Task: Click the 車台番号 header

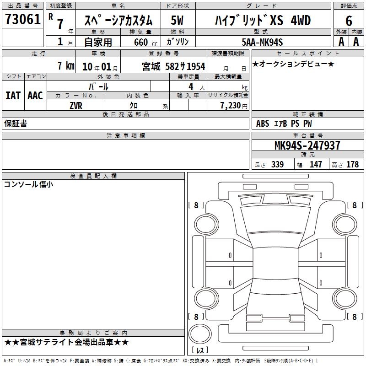Action: [x=307, y=135]
